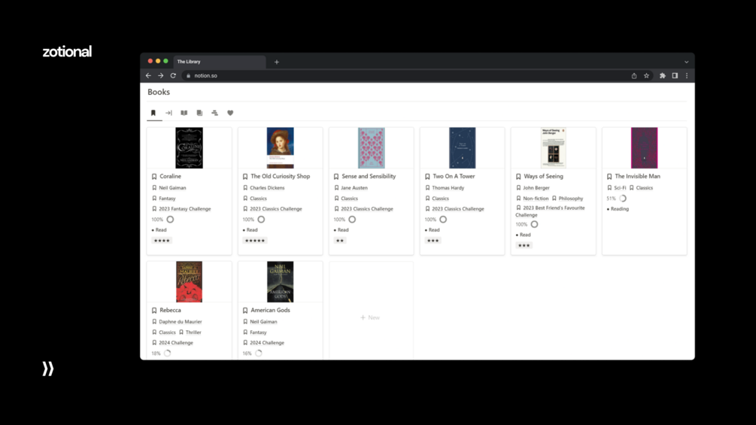Viewport: 756px width, 425px height.
Task: Click Coraline's four-star rating
Action: pos(162,241)
